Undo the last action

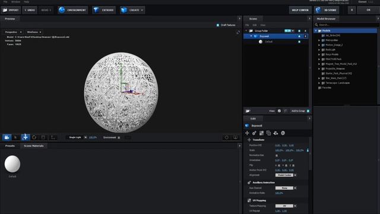[30, 10]
